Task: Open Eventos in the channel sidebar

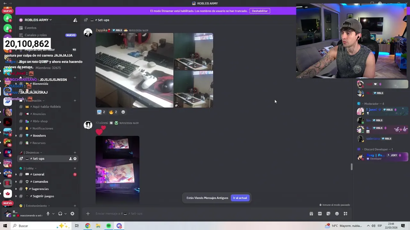Action: click(x=47, y=28)
